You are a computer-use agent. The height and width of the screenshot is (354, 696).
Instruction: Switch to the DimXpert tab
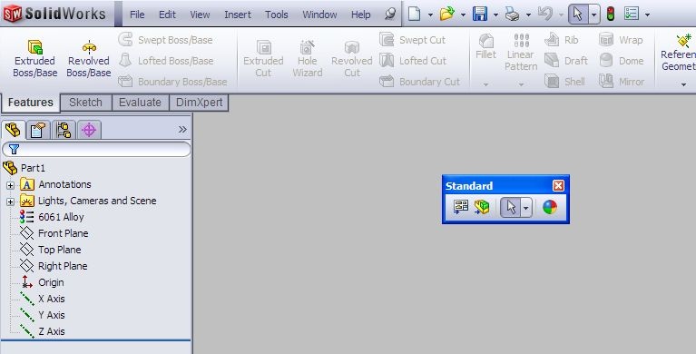coord(199,103)
